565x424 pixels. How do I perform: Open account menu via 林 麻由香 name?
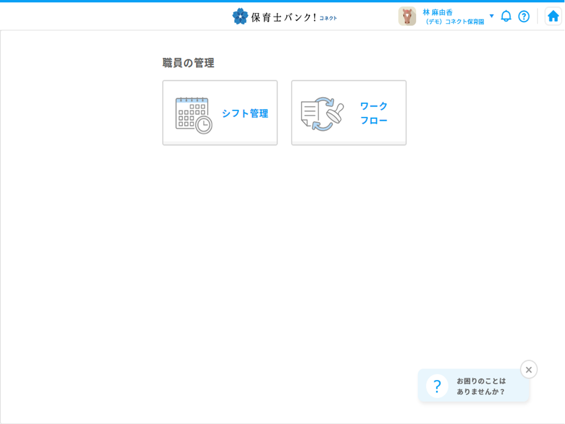(437, 12)
